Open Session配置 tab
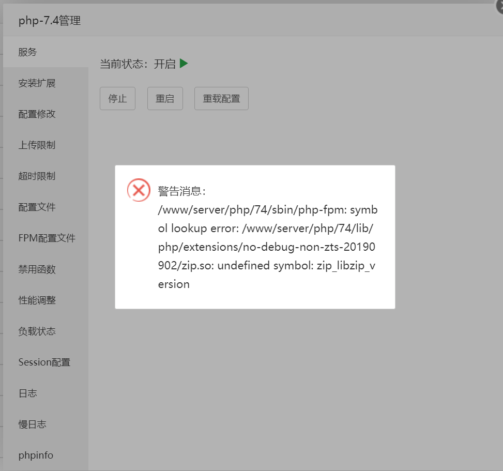 [45, 362]
